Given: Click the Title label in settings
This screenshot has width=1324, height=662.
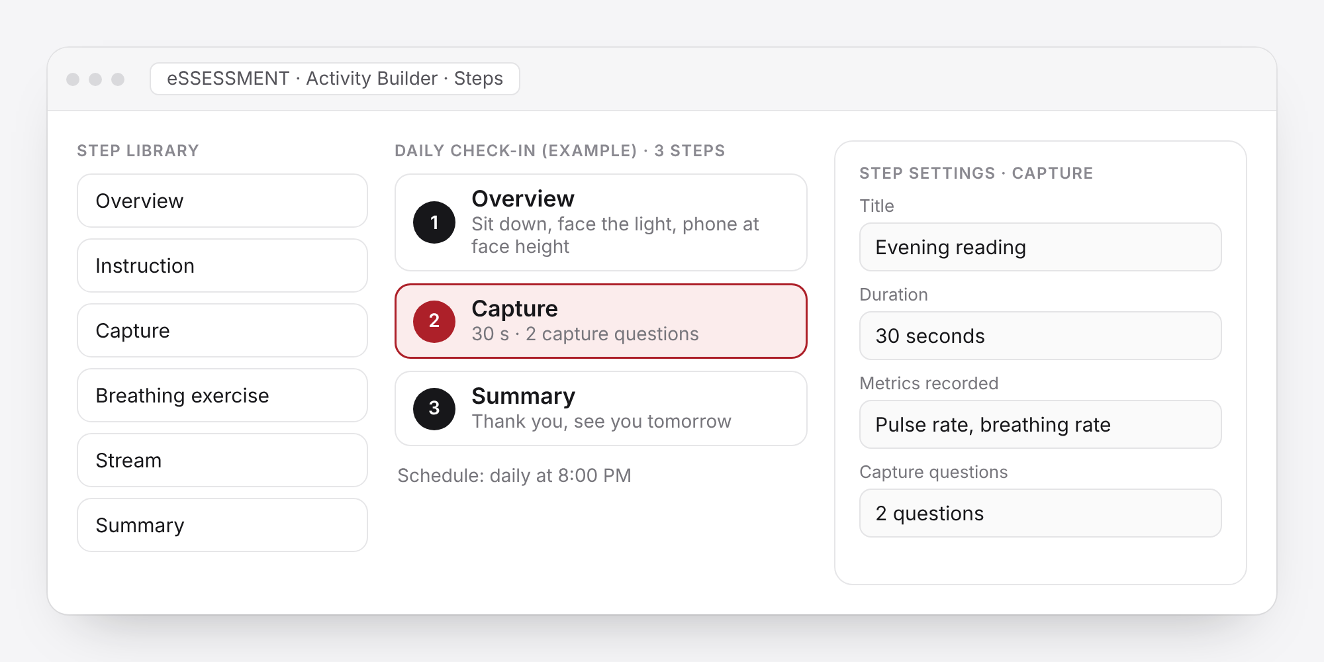Looking at the screenshot, I should point(876,206).
